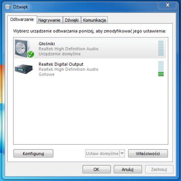Confirm with the OK button
The width and height of the screenshot is (181, 181).
click(x=97, y=169)
